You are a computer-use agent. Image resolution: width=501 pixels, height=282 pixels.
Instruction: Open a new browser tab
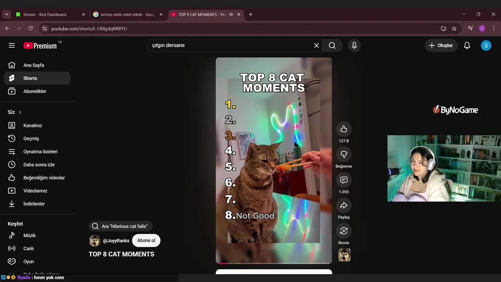[251, 14]
